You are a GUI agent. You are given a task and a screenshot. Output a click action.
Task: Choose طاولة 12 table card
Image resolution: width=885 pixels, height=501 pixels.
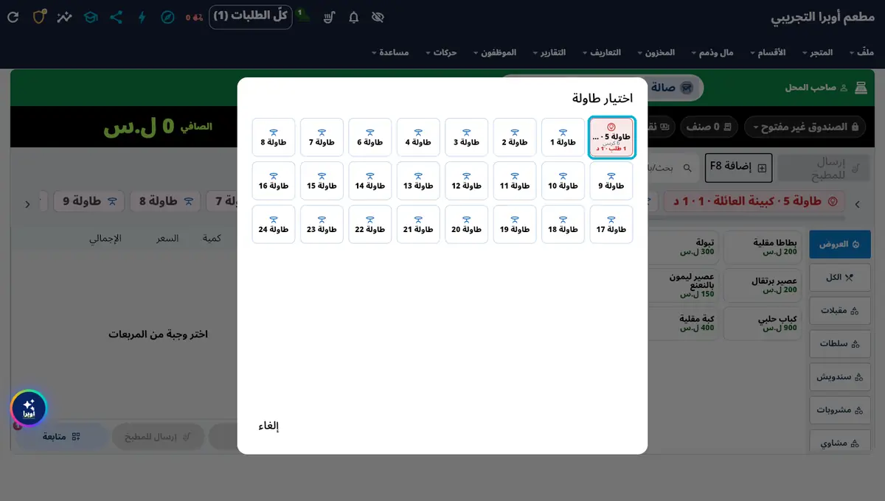pyautogui.click(x=467, y=181)
